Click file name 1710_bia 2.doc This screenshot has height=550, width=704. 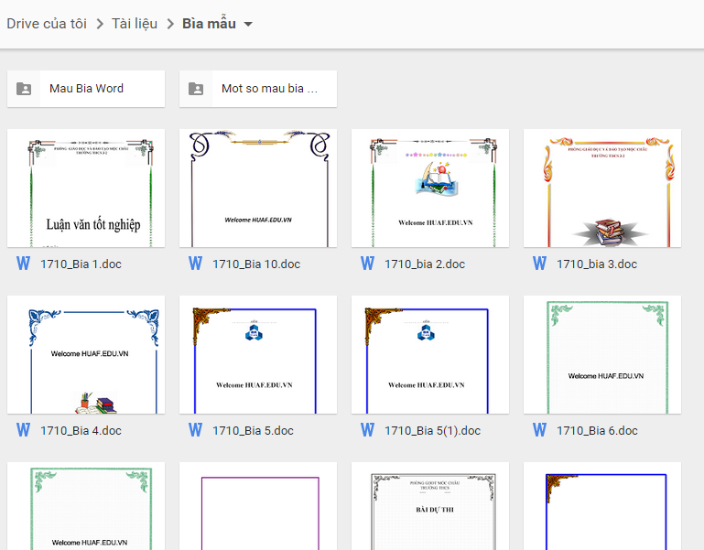click(425, 264)
